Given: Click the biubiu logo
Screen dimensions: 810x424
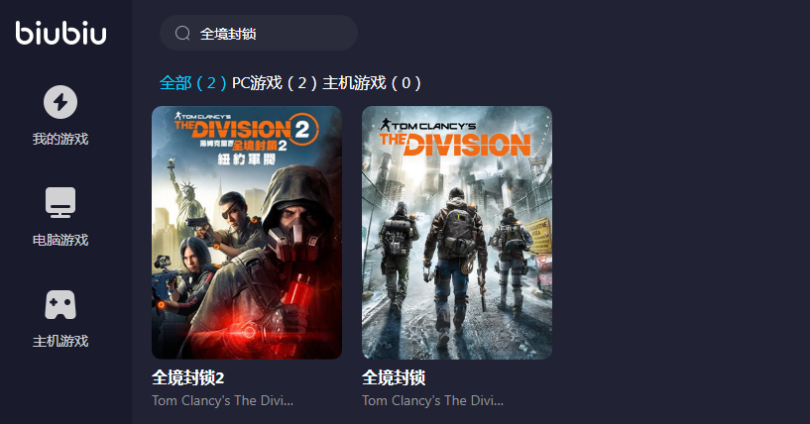Looking at the screenshot, I should coord(60,33).
